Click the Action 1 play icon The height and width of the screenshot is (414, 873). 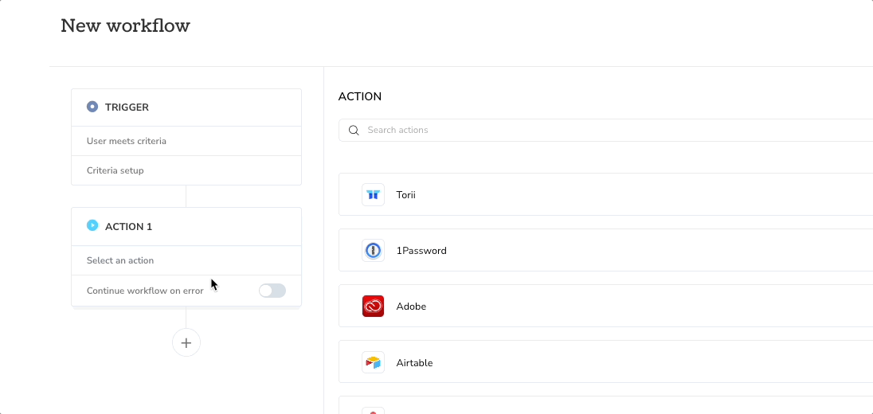pyautogui.click(x=92, y=225)
